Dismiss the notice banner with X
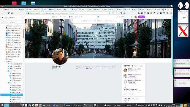The width and height of the screenshot is (190, 107). [x=122, y=20]
